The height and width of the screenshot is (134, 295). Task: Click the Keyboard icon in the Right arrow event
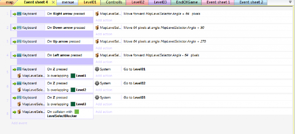click(20, 14)
